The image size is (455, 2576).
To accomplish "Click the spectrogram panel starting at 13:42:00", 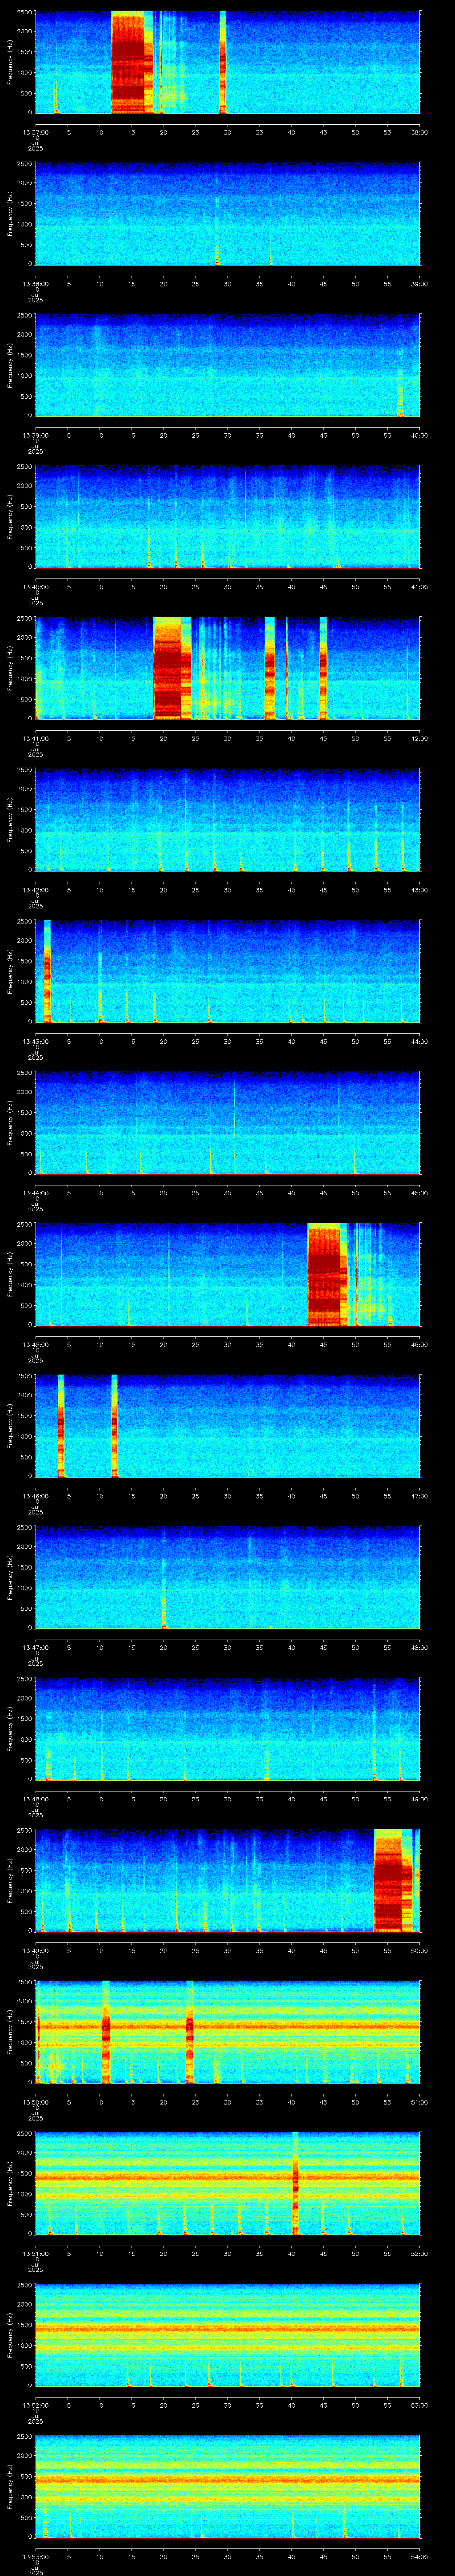I will [228, 820].
